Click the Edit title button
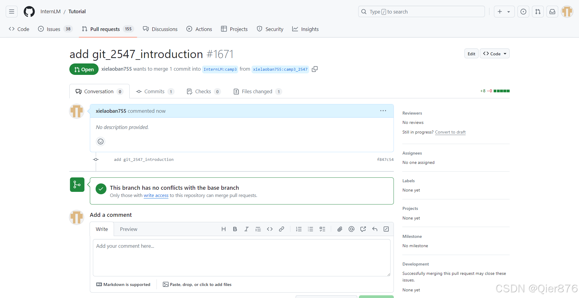The image size is (579, 298). 471,54
